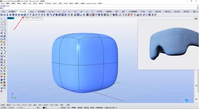Switch to the VRay4 toolbar tab

click(32, 12)
